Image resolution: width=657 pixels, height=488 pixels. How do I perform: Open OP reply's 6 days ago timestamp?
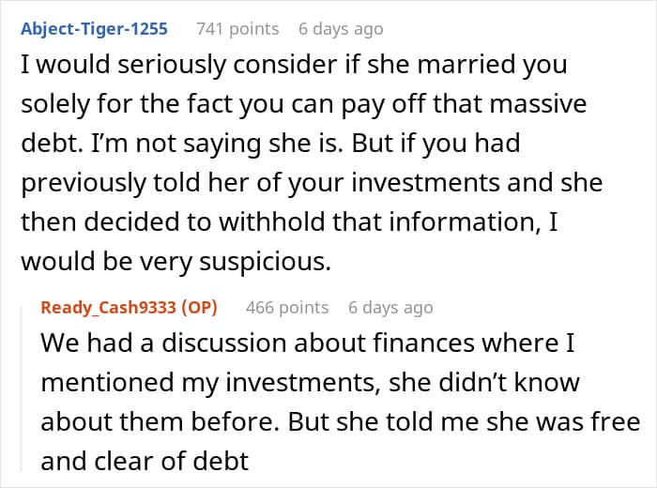[x=390, y=308]
